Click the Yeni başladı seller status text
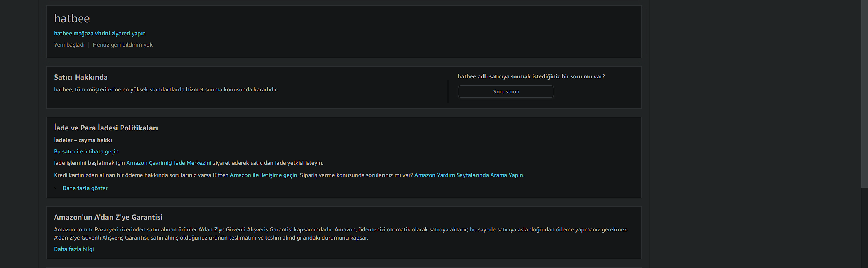 point(69,45)
